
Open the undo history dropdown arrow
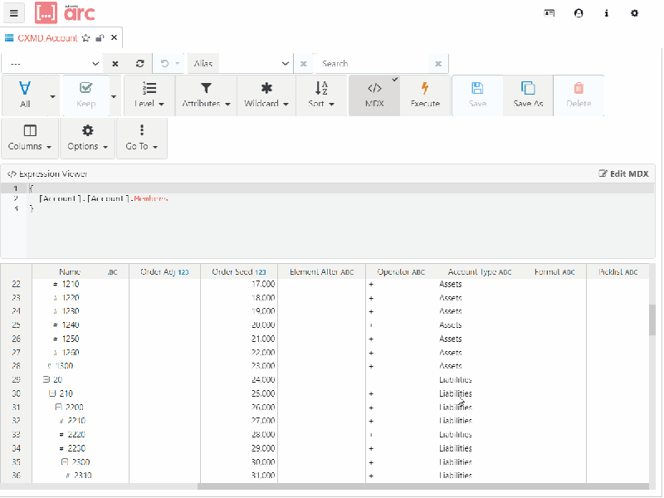pyautogui.click(x=178, y=64)
